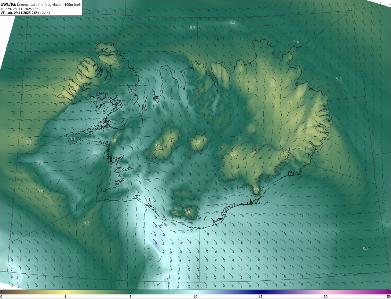Screen dimensions: 391x299
Task: Click the 2.2 map value label
Action: (310, 124)
